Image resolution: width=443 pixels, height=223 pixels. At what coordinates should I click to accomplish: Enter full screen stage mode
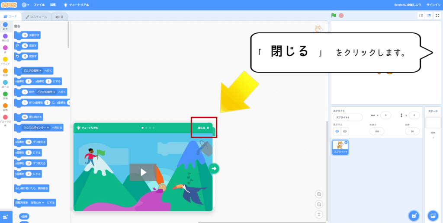tap(437, 16)
